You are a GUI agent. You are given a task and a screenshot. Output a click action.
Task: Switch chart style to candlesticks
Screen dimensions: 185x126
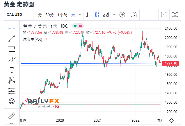(97, 15)
